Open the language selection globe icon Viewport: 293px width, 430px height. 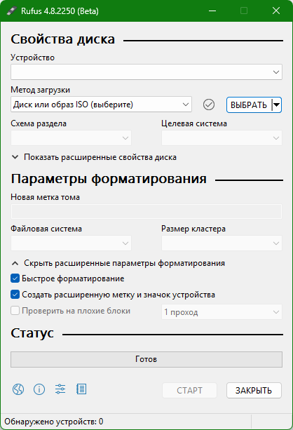[x=18, y=389]
